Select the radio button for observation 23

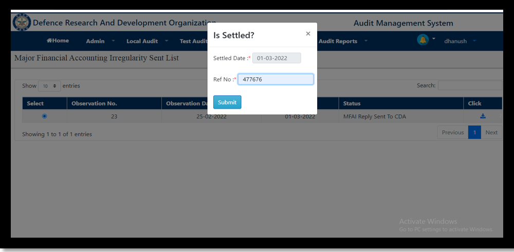[44, 116]
